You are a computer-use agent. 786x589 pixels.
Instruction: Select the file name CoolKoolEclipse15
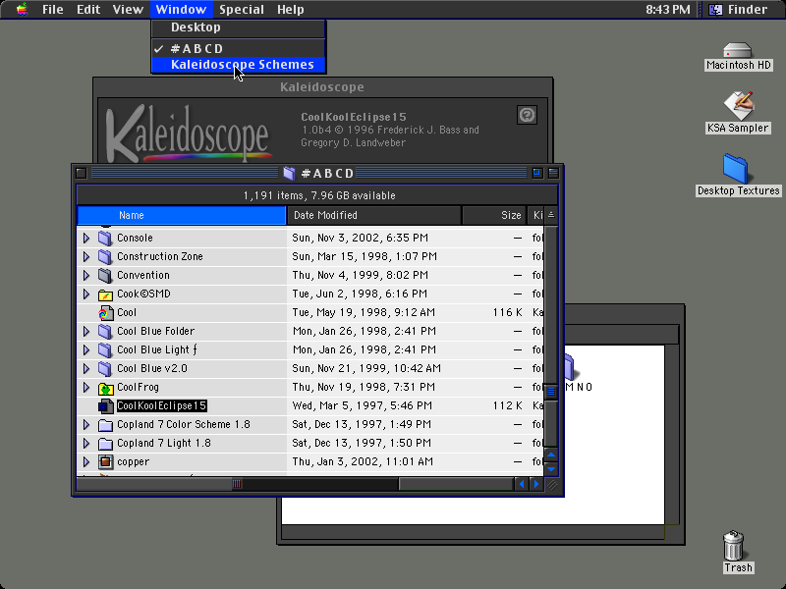coord(161,405)
